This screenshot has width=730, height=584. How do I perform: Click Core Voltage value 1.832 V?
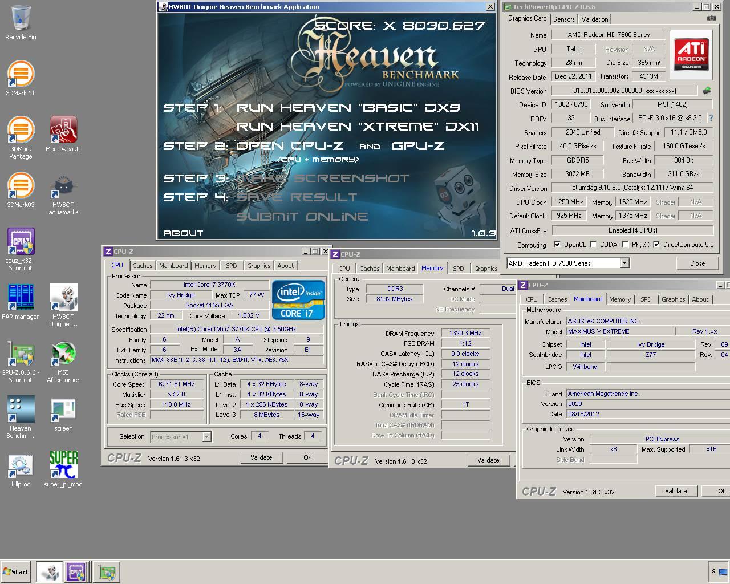(249, 315)
